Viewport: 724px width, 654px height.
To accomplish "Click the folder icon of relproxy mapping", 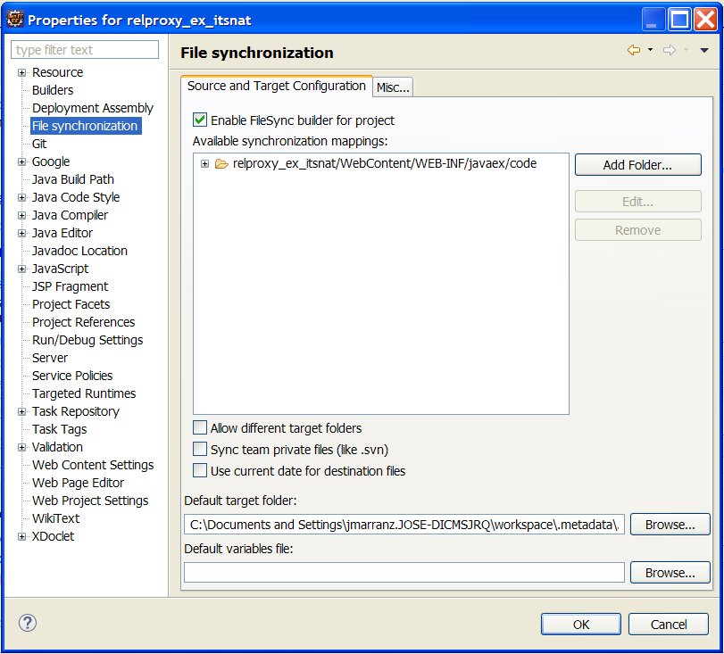I will point(222,164).
